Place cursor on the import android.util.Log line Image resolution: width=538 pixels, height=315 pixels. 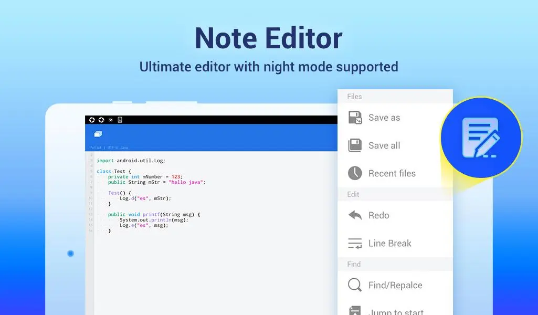pyautogui.click(x=131, y=161)
